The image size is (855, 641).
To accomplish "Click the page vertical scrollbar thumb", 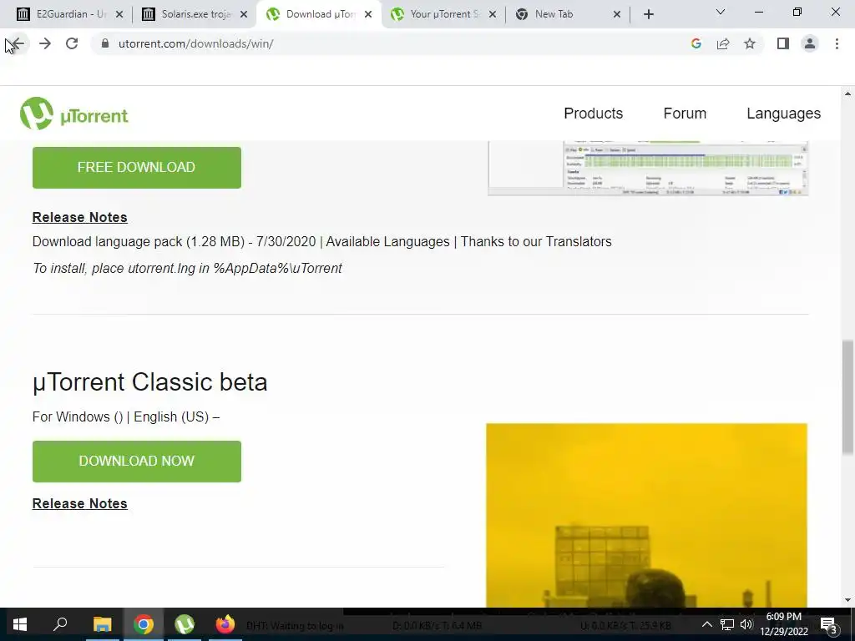I will (847, 396).
